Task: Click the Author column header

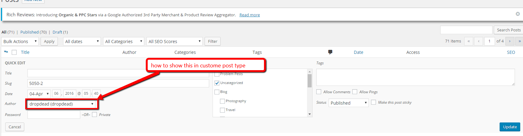Action: (x=129, y=52)
